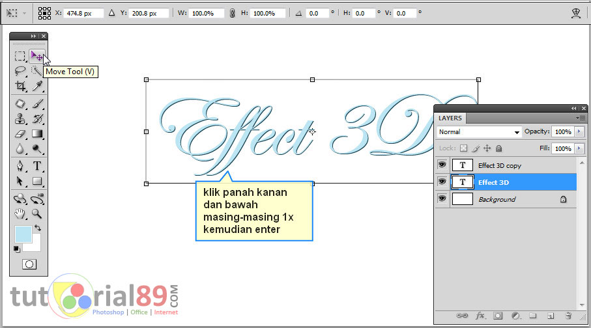Click the Link layers button
The image size is (591, 328).
click(462, 316)
